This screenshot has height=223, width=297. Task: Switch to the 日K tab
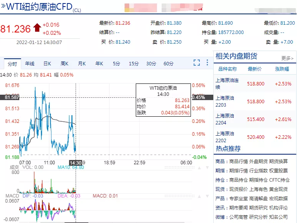click(47, 64)
